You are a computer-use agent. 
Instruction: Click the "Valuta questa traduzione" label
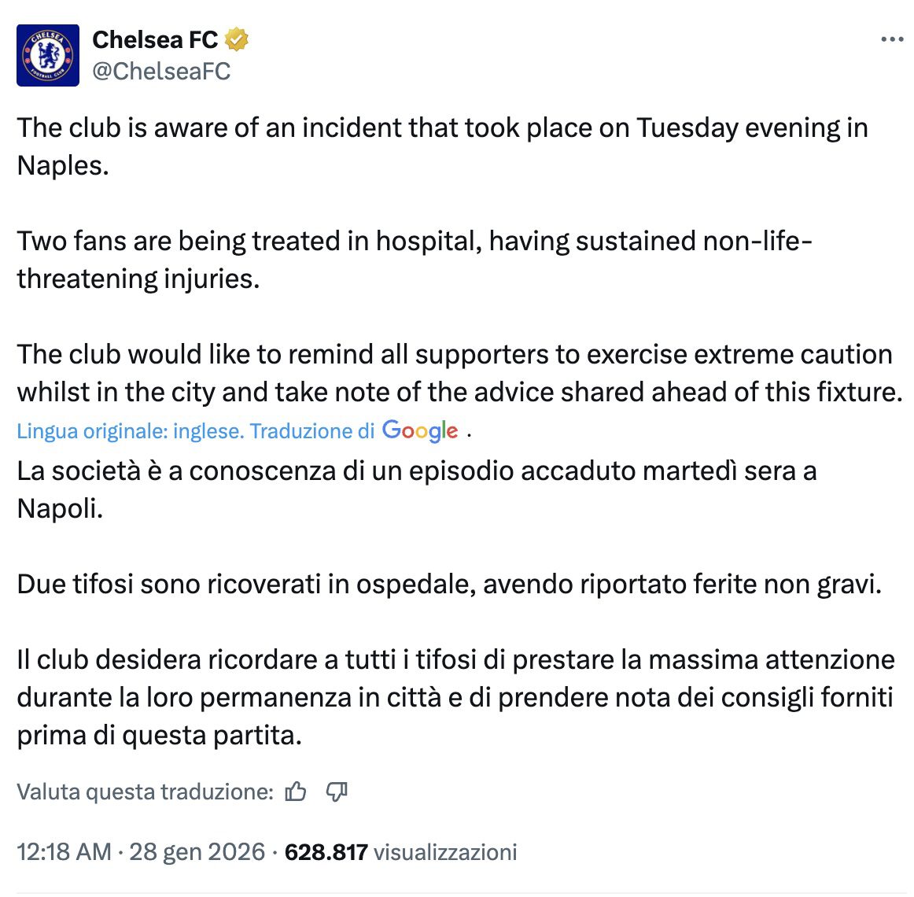tap(145, 792)
